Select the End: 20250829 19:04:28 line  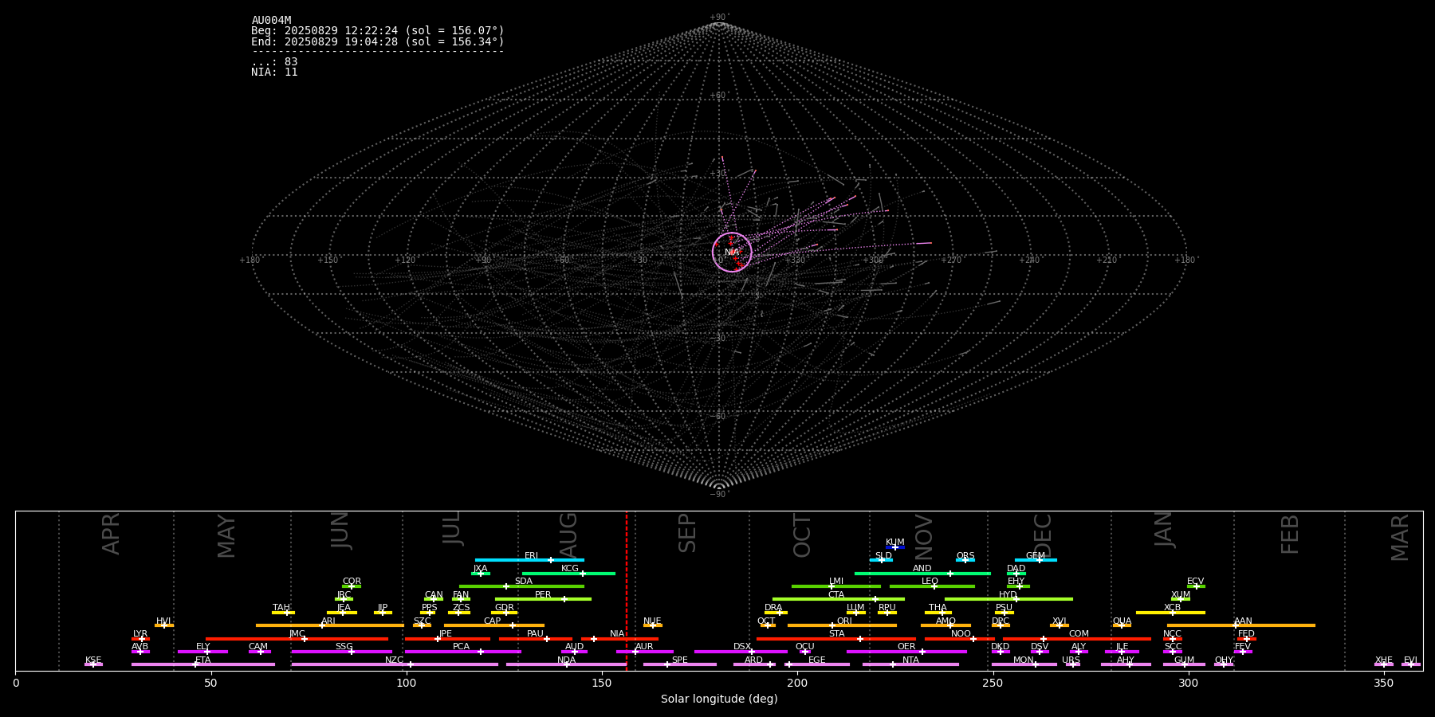click(x=378, y=41)
